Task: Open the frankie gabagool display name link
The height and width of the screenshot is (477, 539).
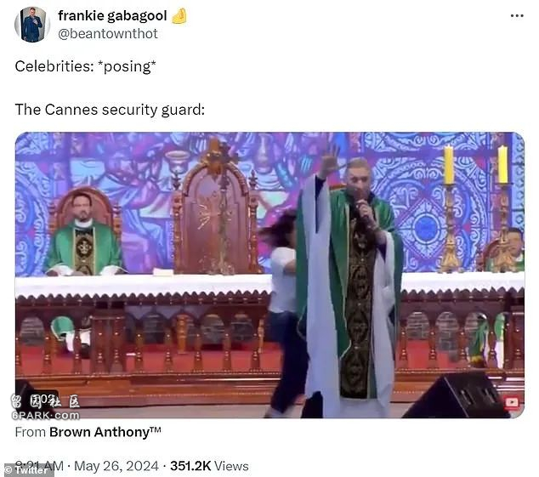Action: (112, 15)
